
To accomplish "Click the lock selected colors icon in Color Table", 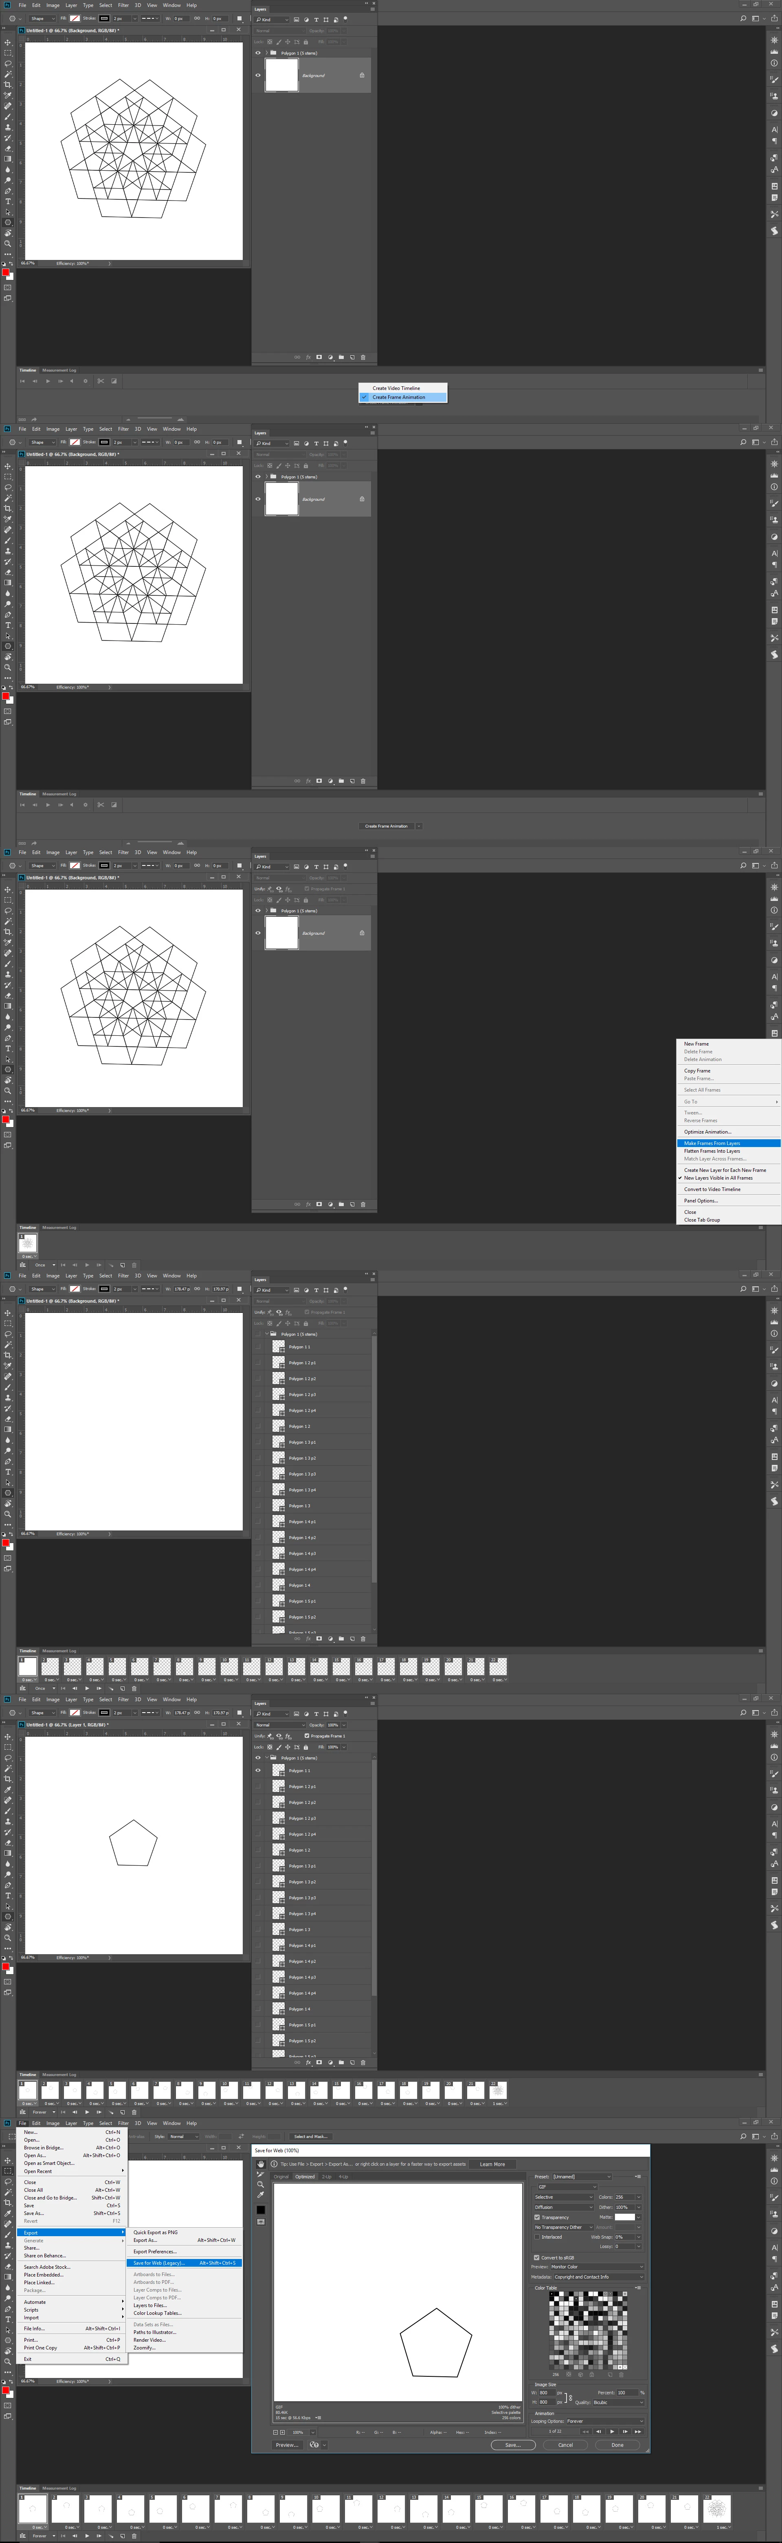I will [591, 2375].
